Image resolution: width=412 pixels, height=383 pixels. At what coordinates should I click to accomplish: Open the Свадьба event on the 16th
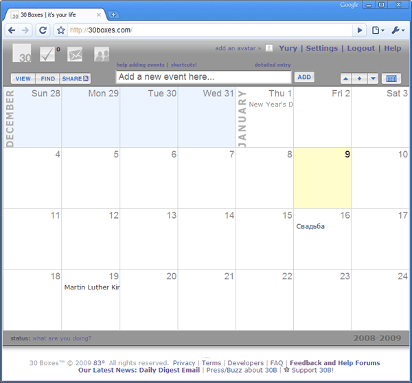click(x=310, y=226)
